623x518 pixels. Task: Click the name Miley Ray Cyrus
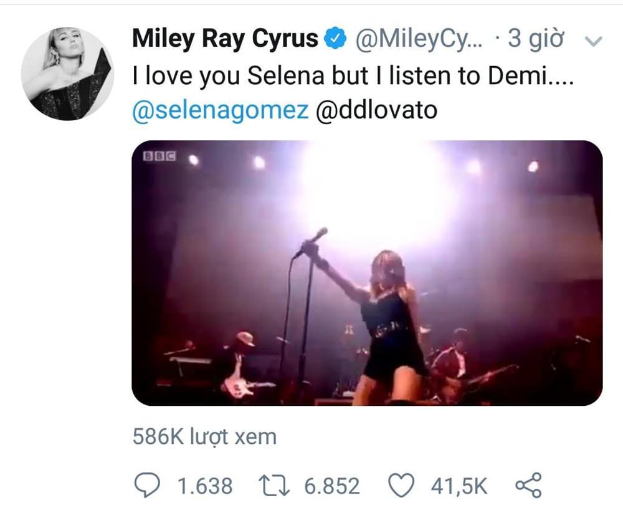(223, 37)
